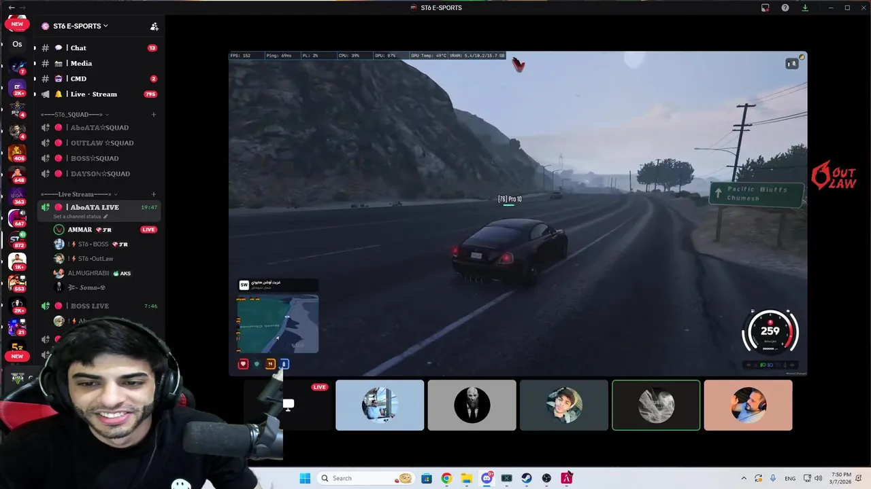The image size is (871, 489).
Task: Open the CMD channel
Action: (x=99, y=79)
